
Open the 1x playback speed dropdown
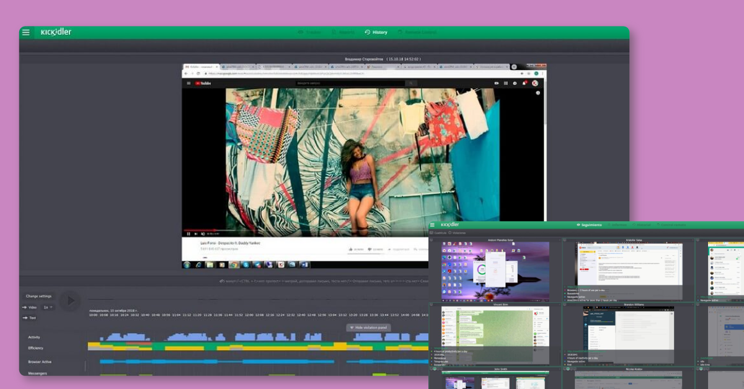(48, 307)
